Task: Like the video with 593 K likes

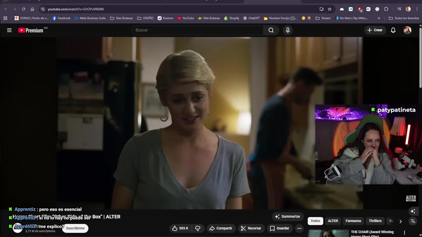Action: 180,228
